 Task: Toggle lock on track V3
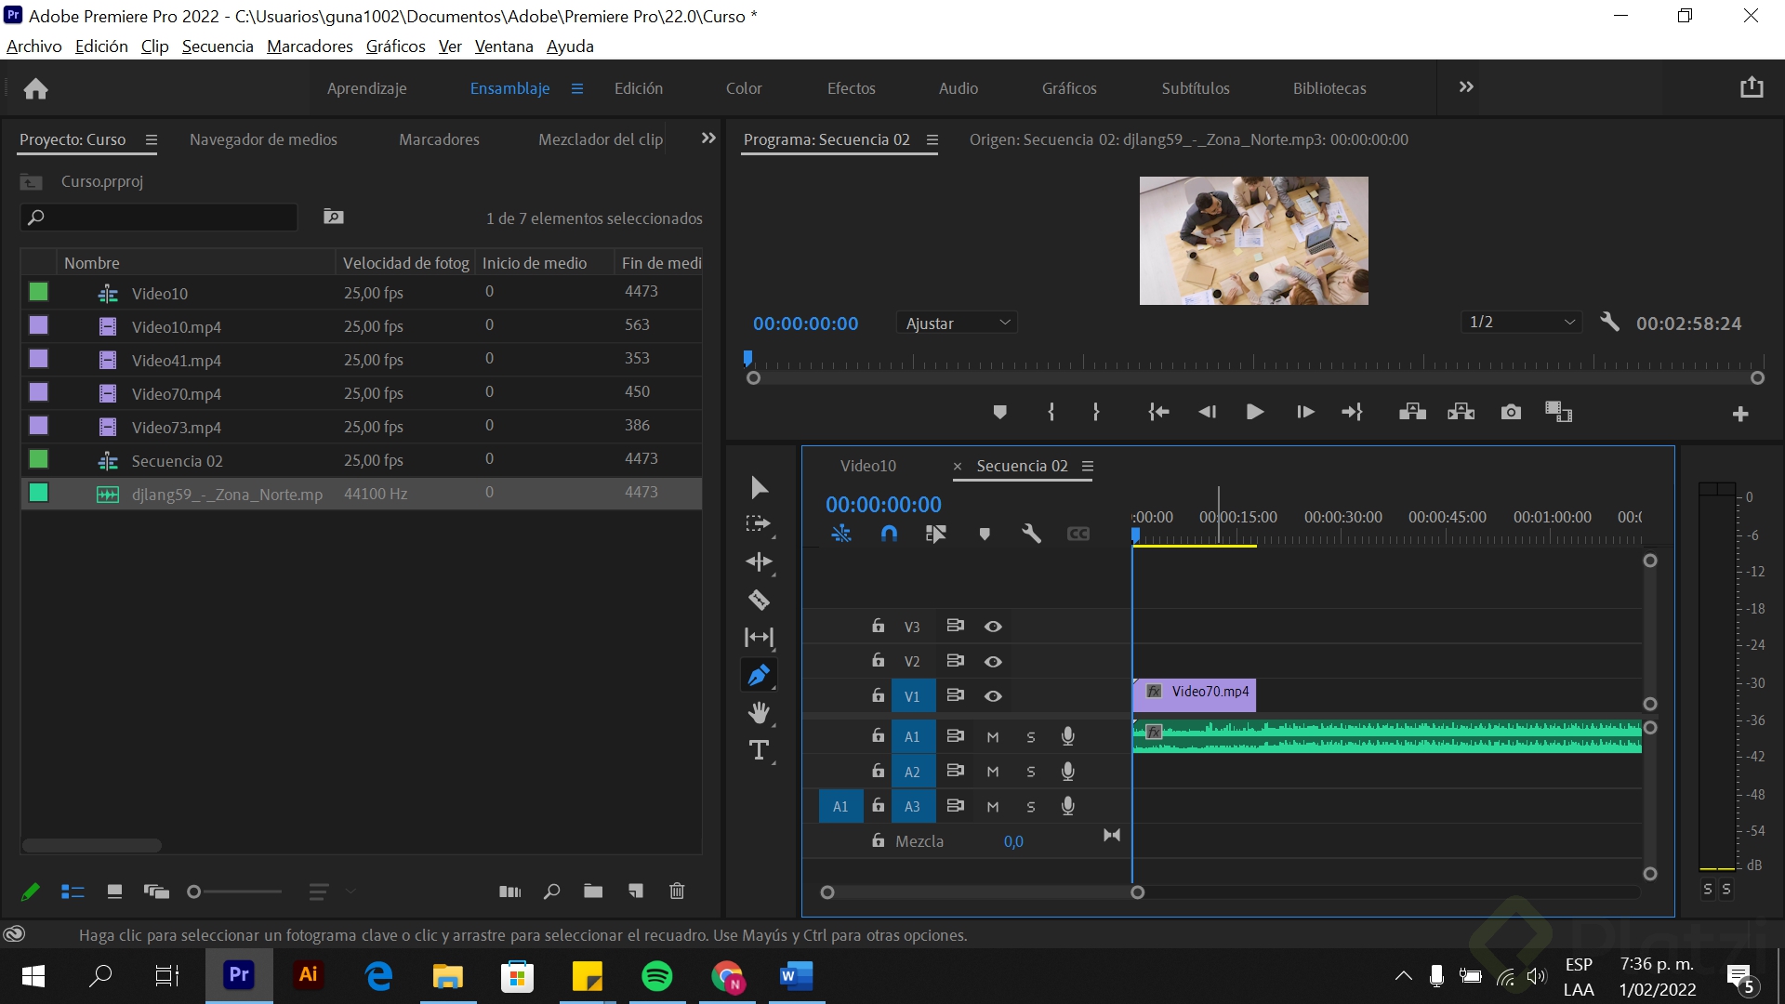[x=878, y=626]
